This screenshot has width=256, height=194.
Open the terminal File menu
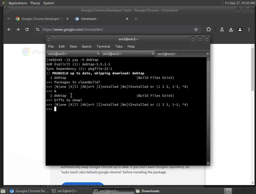point(51,46)
